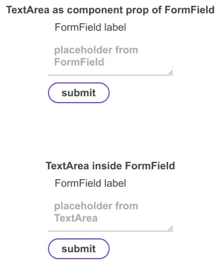This screenshot has height=265, width=220.
Task: Submit the lower TextArea inside FormField form
Action: click(x=79, y=249)
